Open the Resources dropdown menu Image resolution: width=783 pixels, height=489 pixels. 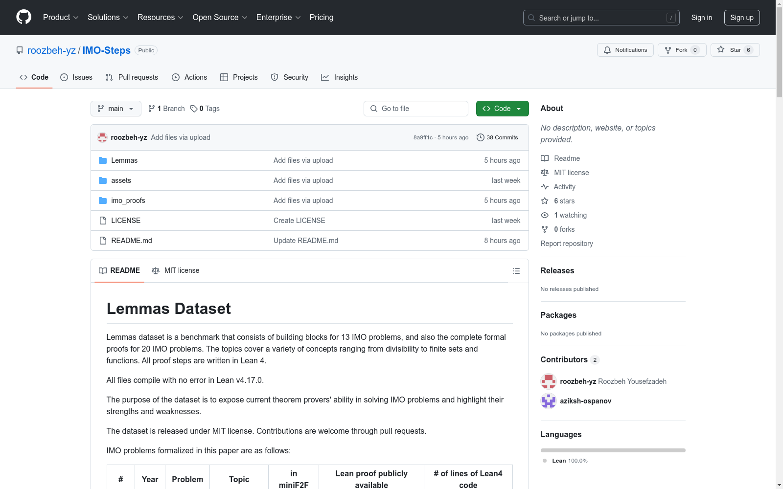pos(161,18)
